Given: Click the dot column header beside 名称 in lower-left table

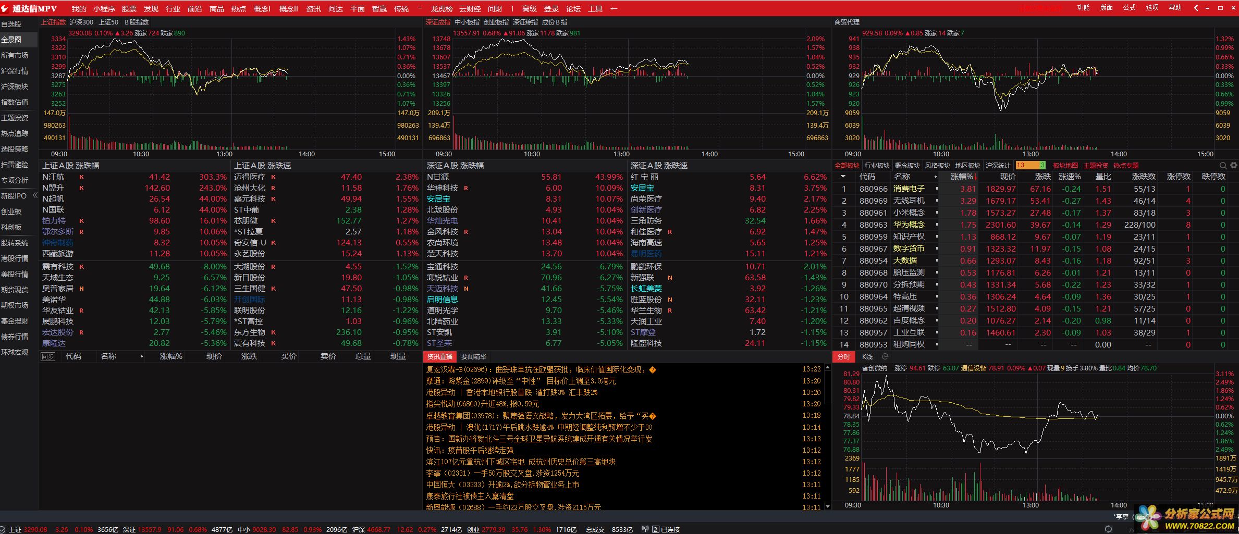Looking at the screenshot, I should click(x=142, y=357).
